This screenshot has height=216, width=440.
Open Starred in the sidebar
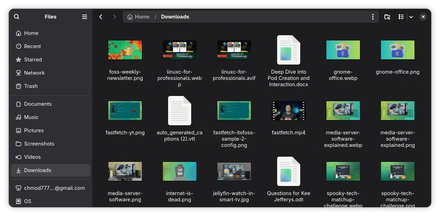(x=51, y=60)
